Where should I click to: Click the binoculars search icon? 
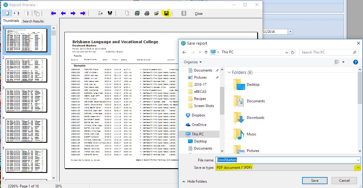click(x=110, y=13)
